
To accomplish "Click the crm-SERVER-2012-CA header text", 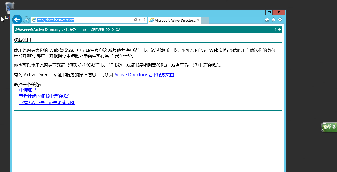I will coord(102,30).
